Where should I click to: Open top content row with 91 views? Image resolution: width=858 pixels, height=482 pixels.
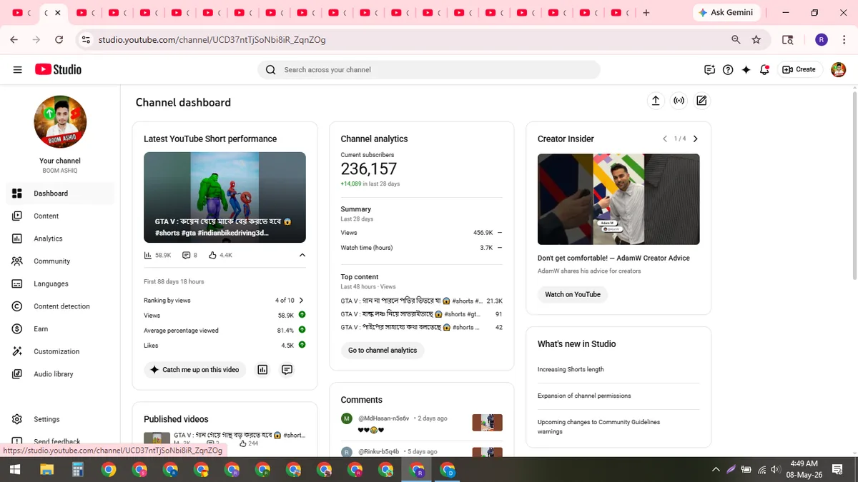click(422, 314)
